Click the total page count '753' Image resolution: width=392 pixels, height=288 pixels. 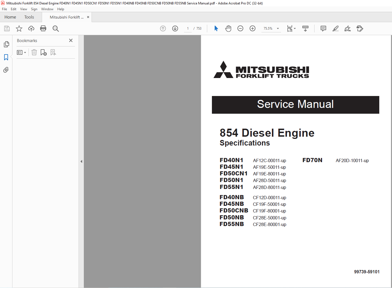pyautogui.click(x=199, y=28)
